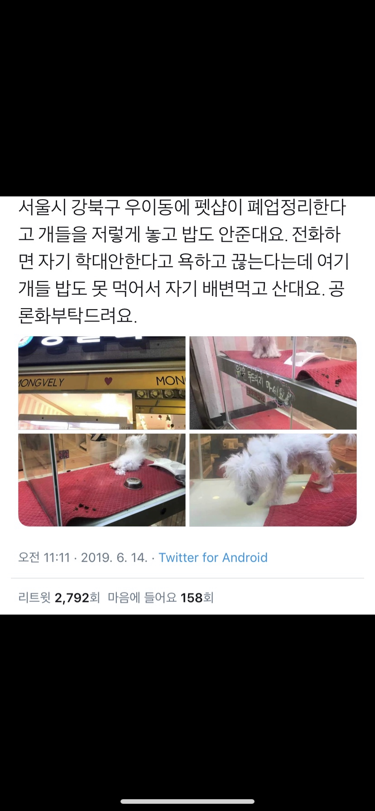Tap the tweet's last line 론화부탁드려요
Image resolution: width=375 pixels, height=811 pixels.
77,315
